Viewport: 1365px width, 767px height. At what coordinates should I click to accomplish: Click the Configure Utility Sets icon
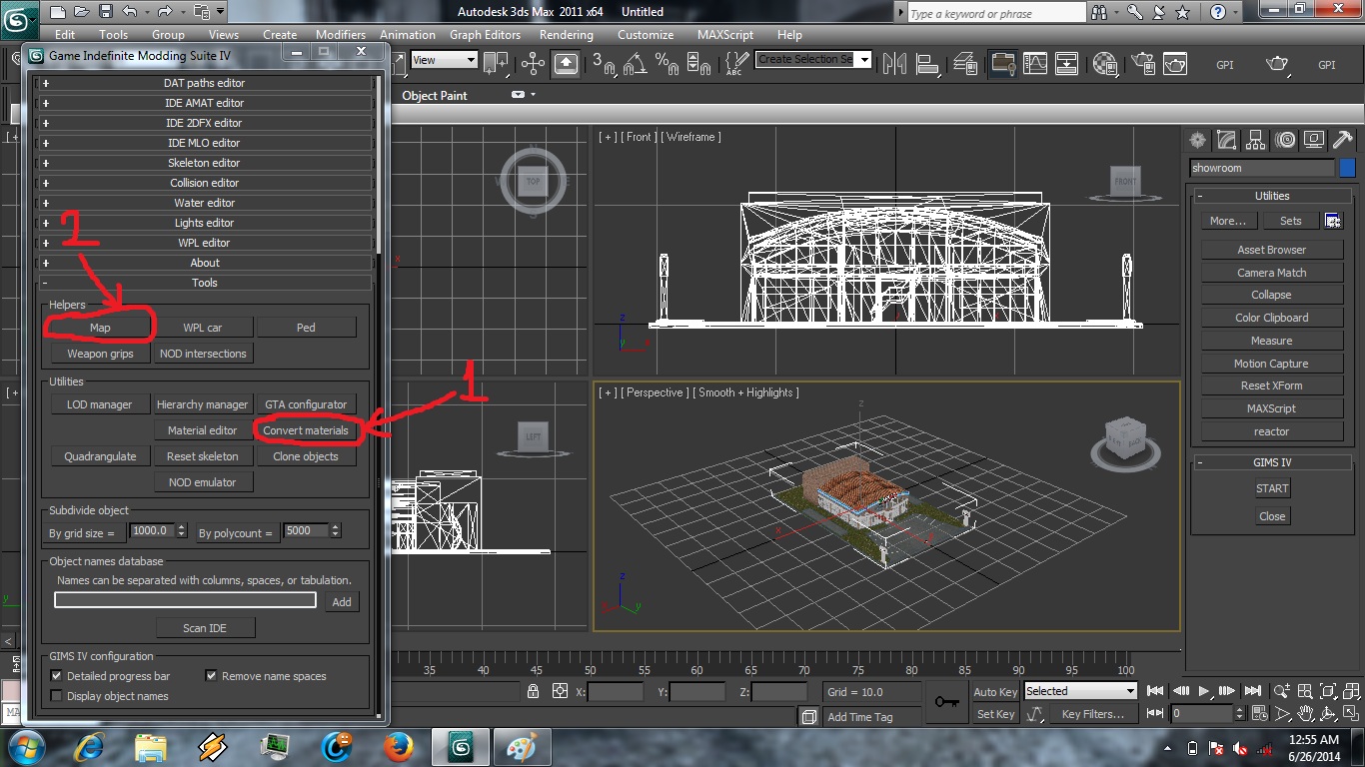(x=1332, y=221)
